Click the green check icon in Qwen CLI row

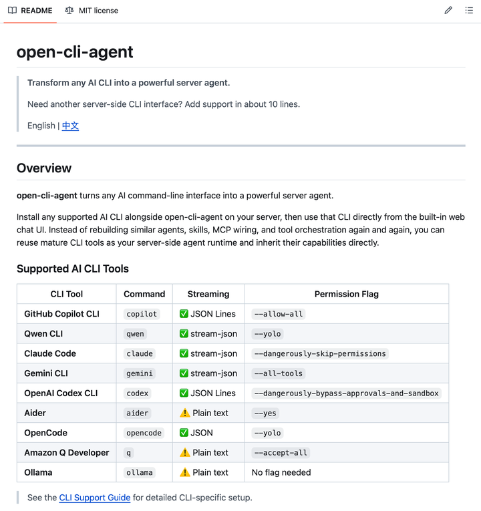pyautogui.click(x=184, y=333)
